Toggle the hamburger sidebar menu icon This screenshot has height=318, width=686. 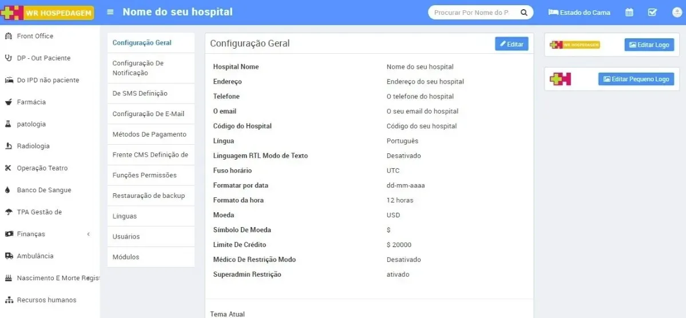click(110, 12)
